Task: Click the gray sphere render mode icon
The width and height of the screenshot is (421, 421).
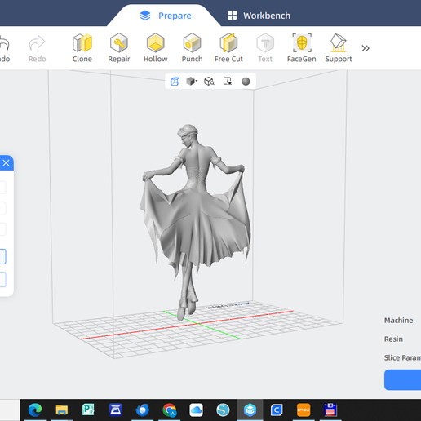Action: tap(246, 82)
